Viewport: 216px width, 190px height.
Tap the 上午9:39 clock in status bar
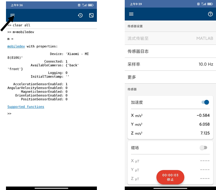coord(136,4)
